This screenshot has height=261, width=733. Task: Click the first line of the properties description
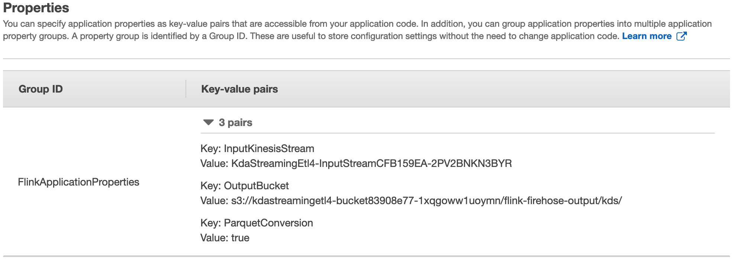(x=357, y=24)
